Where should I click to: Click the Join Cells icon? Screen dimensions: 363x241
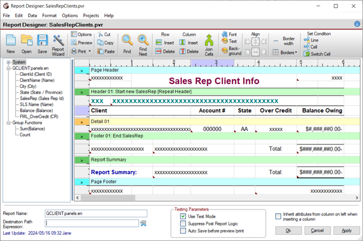209,41
